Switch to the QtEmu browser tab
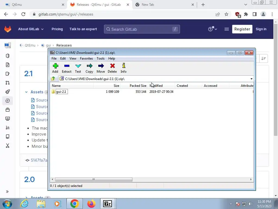 tap(34, 5)
